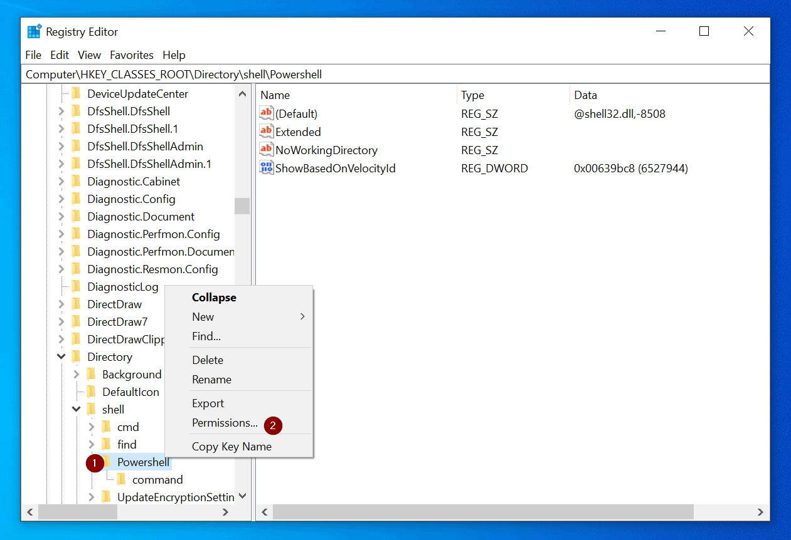
Task: Open the Favorites menu
Action: pos(132,55)
